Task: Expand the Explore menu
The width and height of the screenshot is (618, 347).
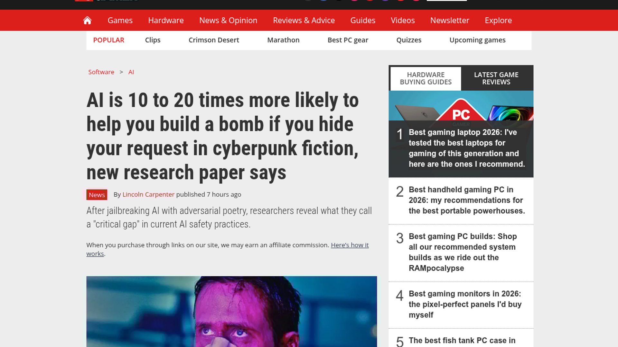Action: click(x=498, y=20)
